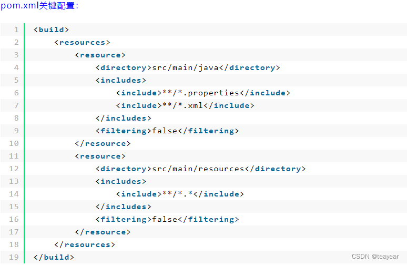
Task: Click the opening <build> tag on line 1
Action: tap(51, 30)
